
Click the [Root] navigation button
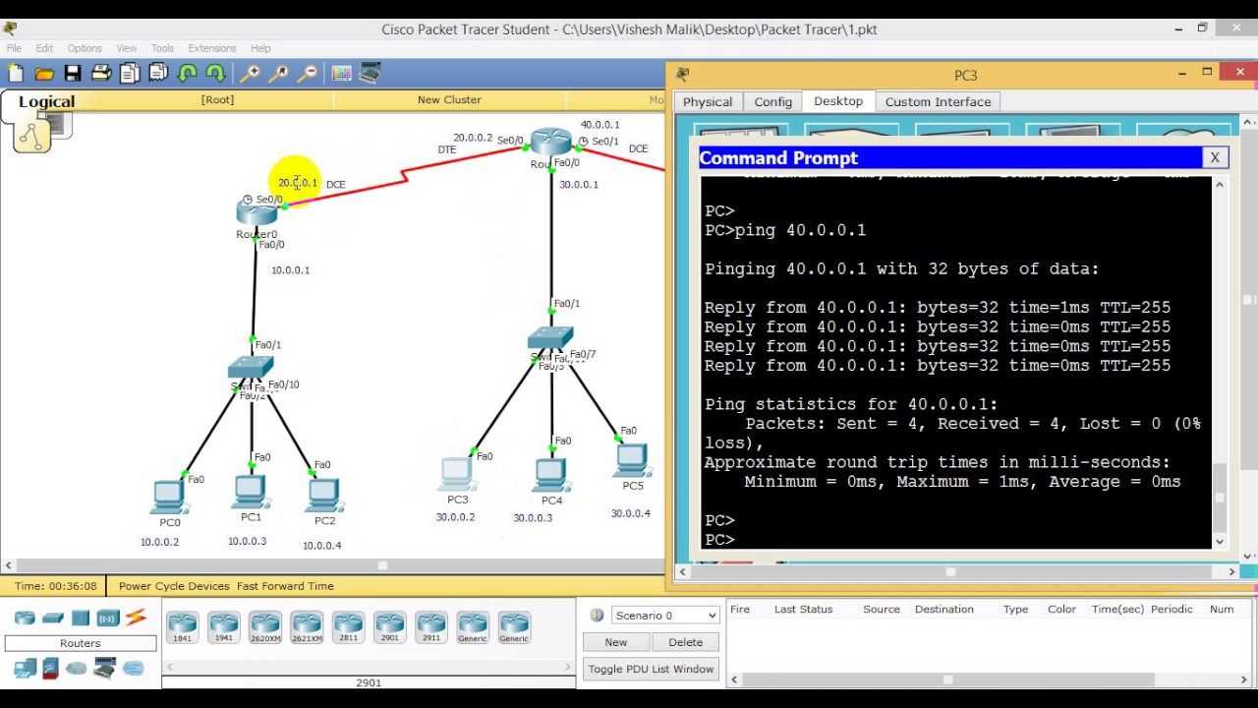(217, 99)
